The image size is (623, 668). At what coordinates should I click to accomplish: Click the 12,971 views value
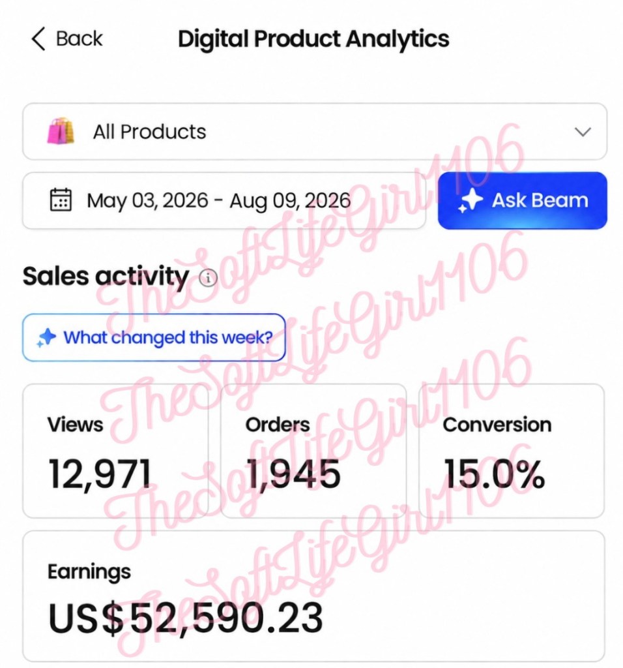point(100,474)
